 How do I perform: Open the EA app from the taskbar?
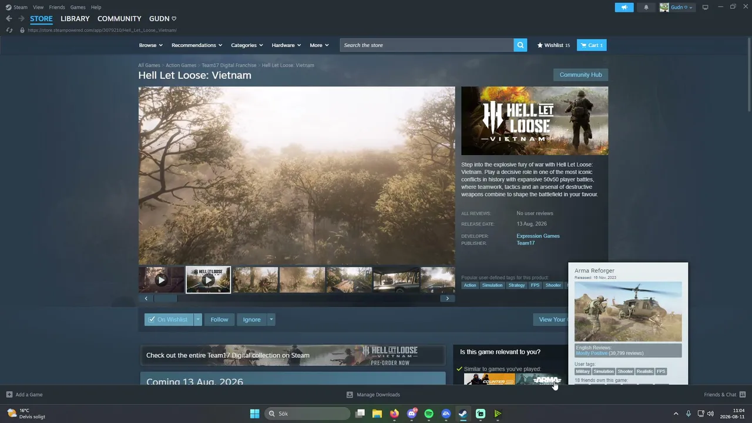(x=446, y=414)
